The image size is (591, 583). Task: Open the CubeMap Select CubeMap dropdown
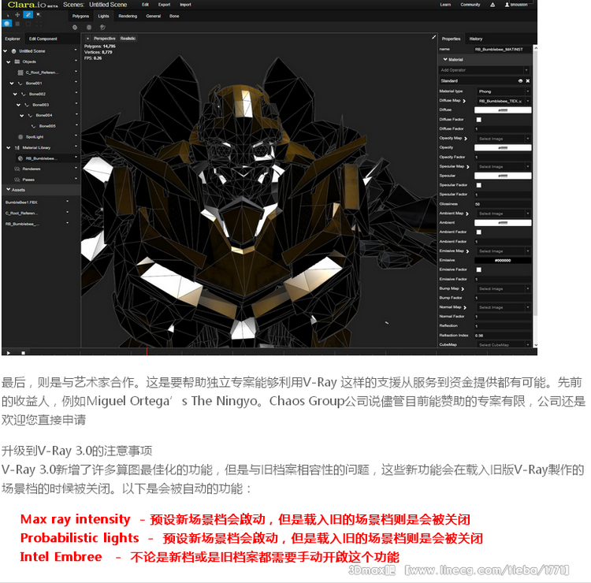point(528,344)
